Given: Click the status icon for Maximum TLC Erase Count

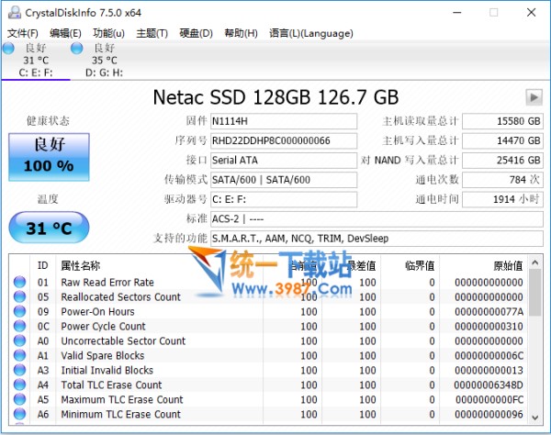Looking at the screenshot, I should pyautogui.click(x=19, y=399).
